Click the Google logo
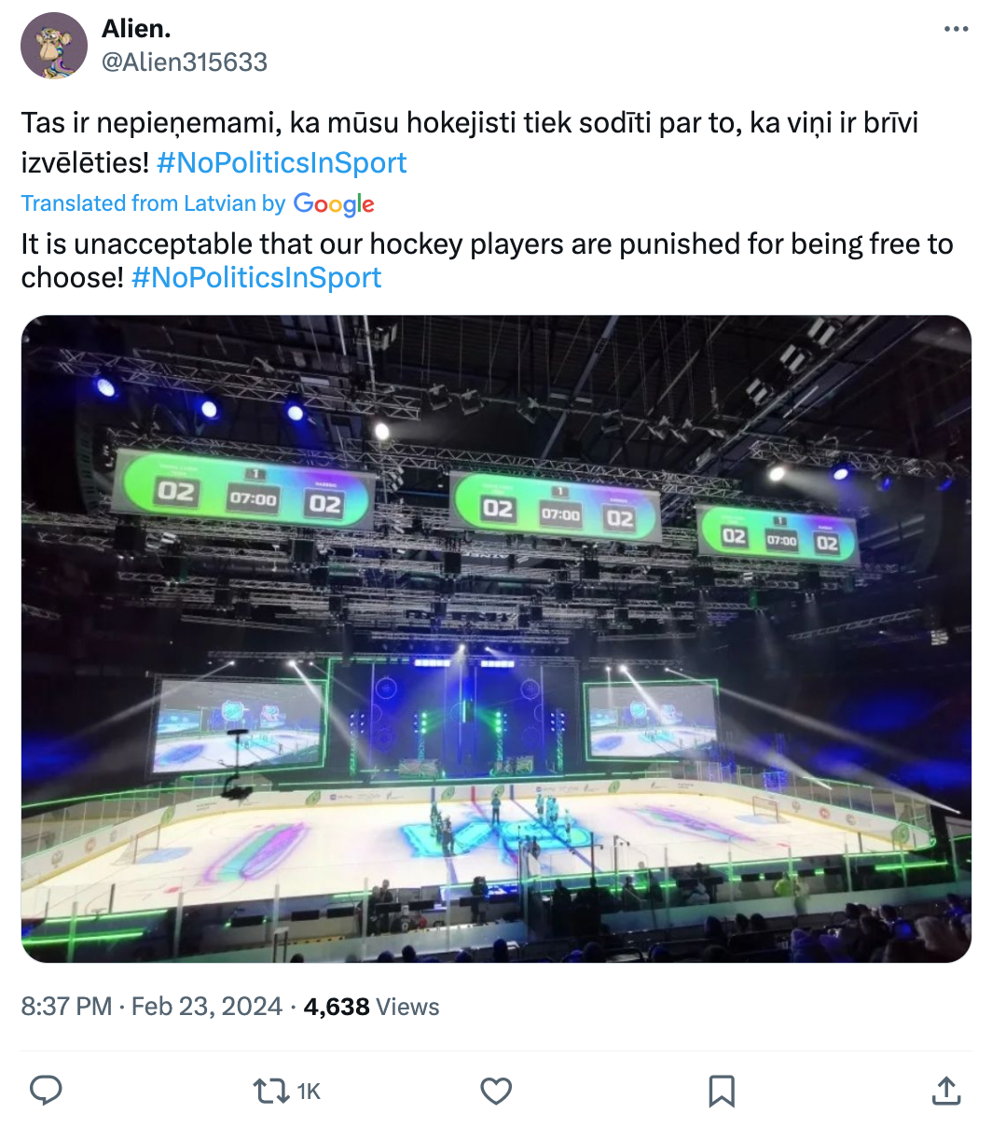The width and height of the screenshot is (992, 1127). 334,203
